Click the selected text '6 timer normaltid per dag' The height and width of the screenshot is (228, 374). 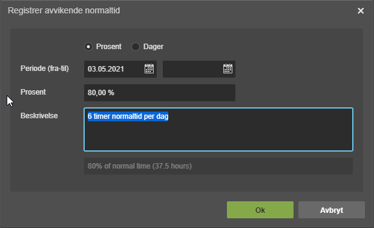point(128,116)
